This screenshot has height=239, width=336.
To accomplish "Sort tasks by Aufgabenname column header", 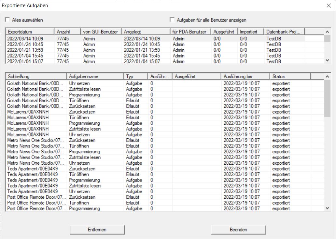I will (95, 76).
